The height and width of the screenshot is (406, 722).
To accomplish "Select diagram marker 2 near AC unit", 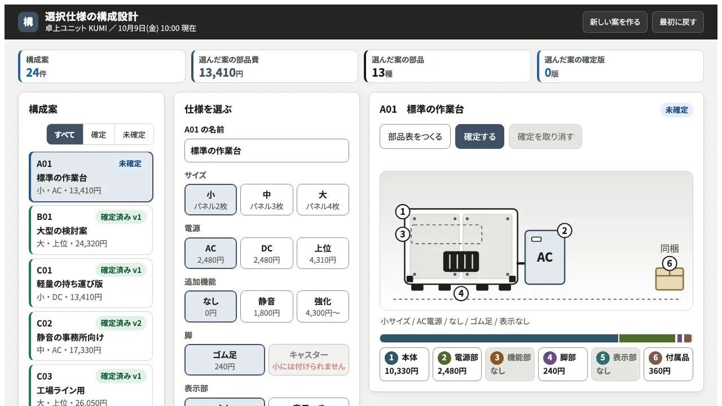I will point(565,230).
